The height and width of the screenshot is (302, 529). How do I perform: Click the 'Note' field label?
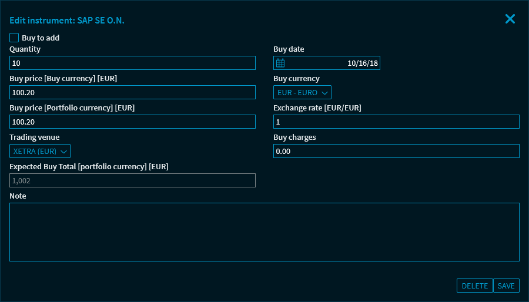coord(18,196)
